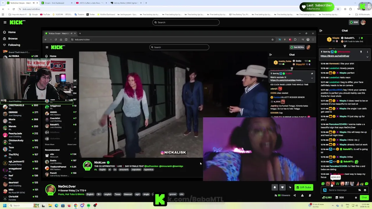The height and width of the screenshot is (209, 372).
Task: Share the stream via share icon
Action: point(294,195)
